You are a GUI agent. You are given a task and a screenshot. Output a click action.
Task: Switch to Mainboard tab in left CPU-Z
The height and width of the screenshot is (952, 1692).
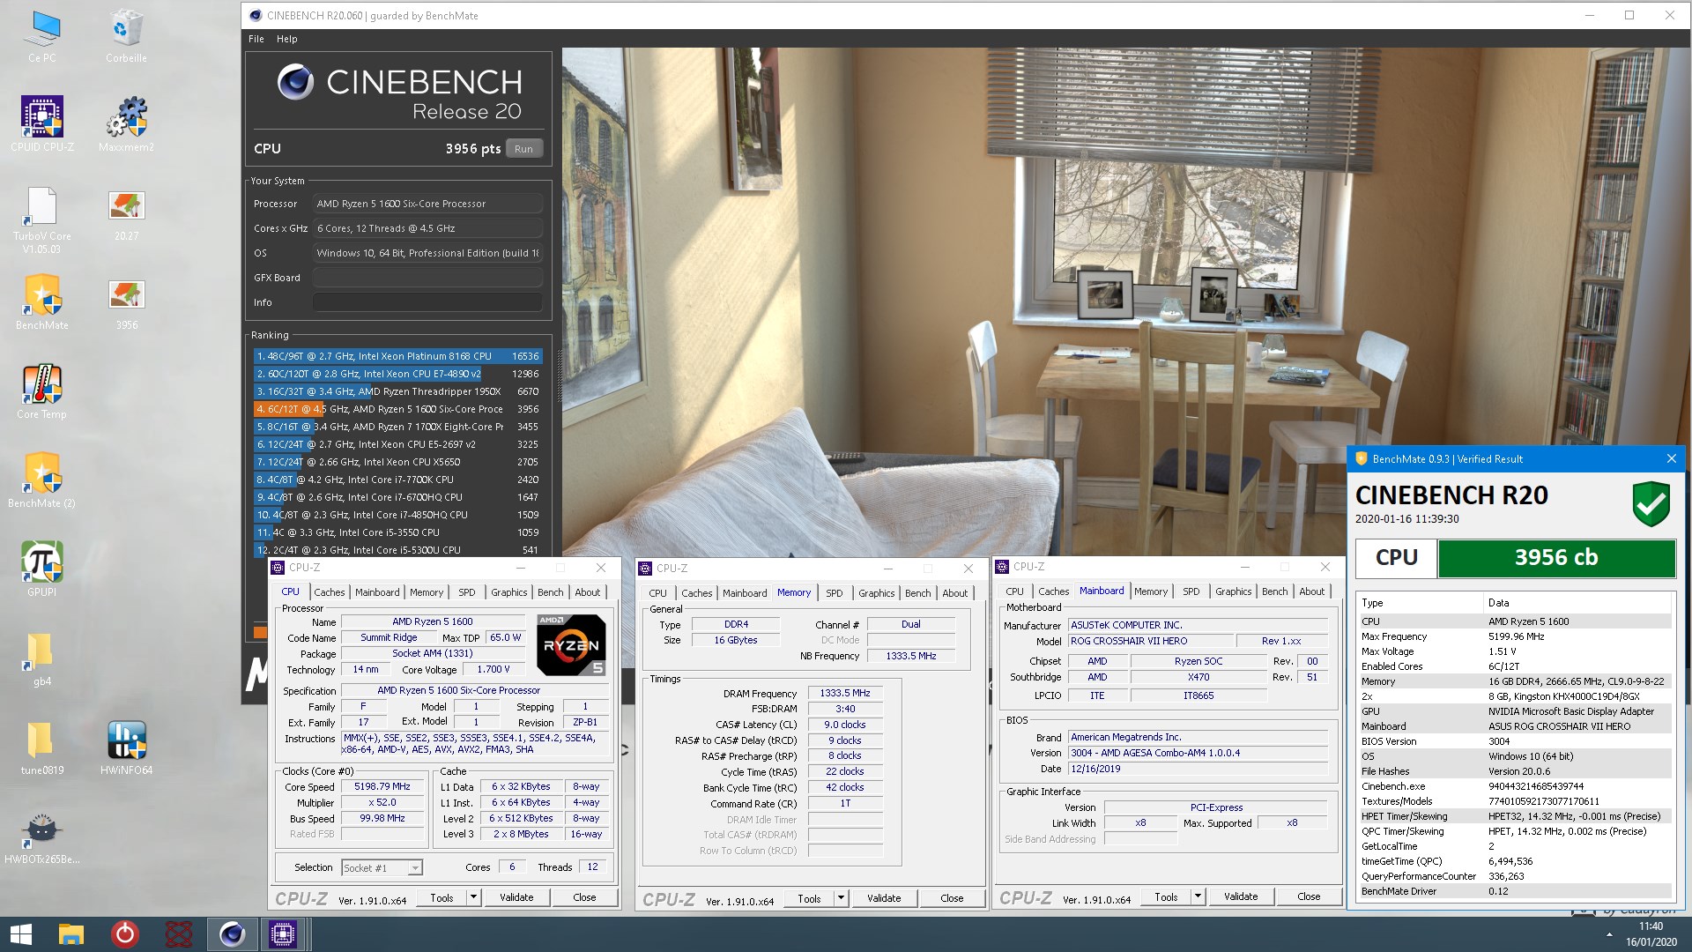pyautogui.click(x=377, y=592)
